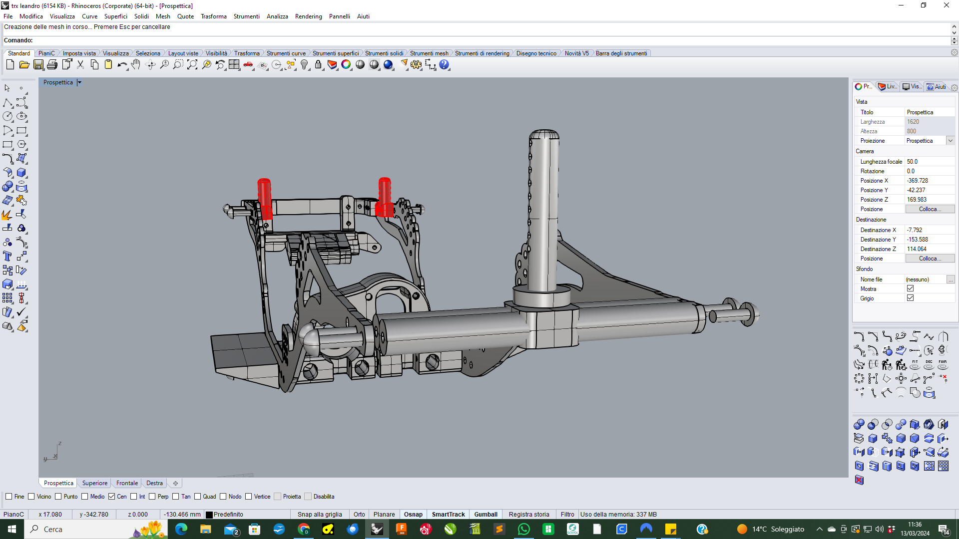The width and height of the screenshot is (959, 539).
Task: Expand the Prospettica viewport title menu
Action: [x=79, y=82]
